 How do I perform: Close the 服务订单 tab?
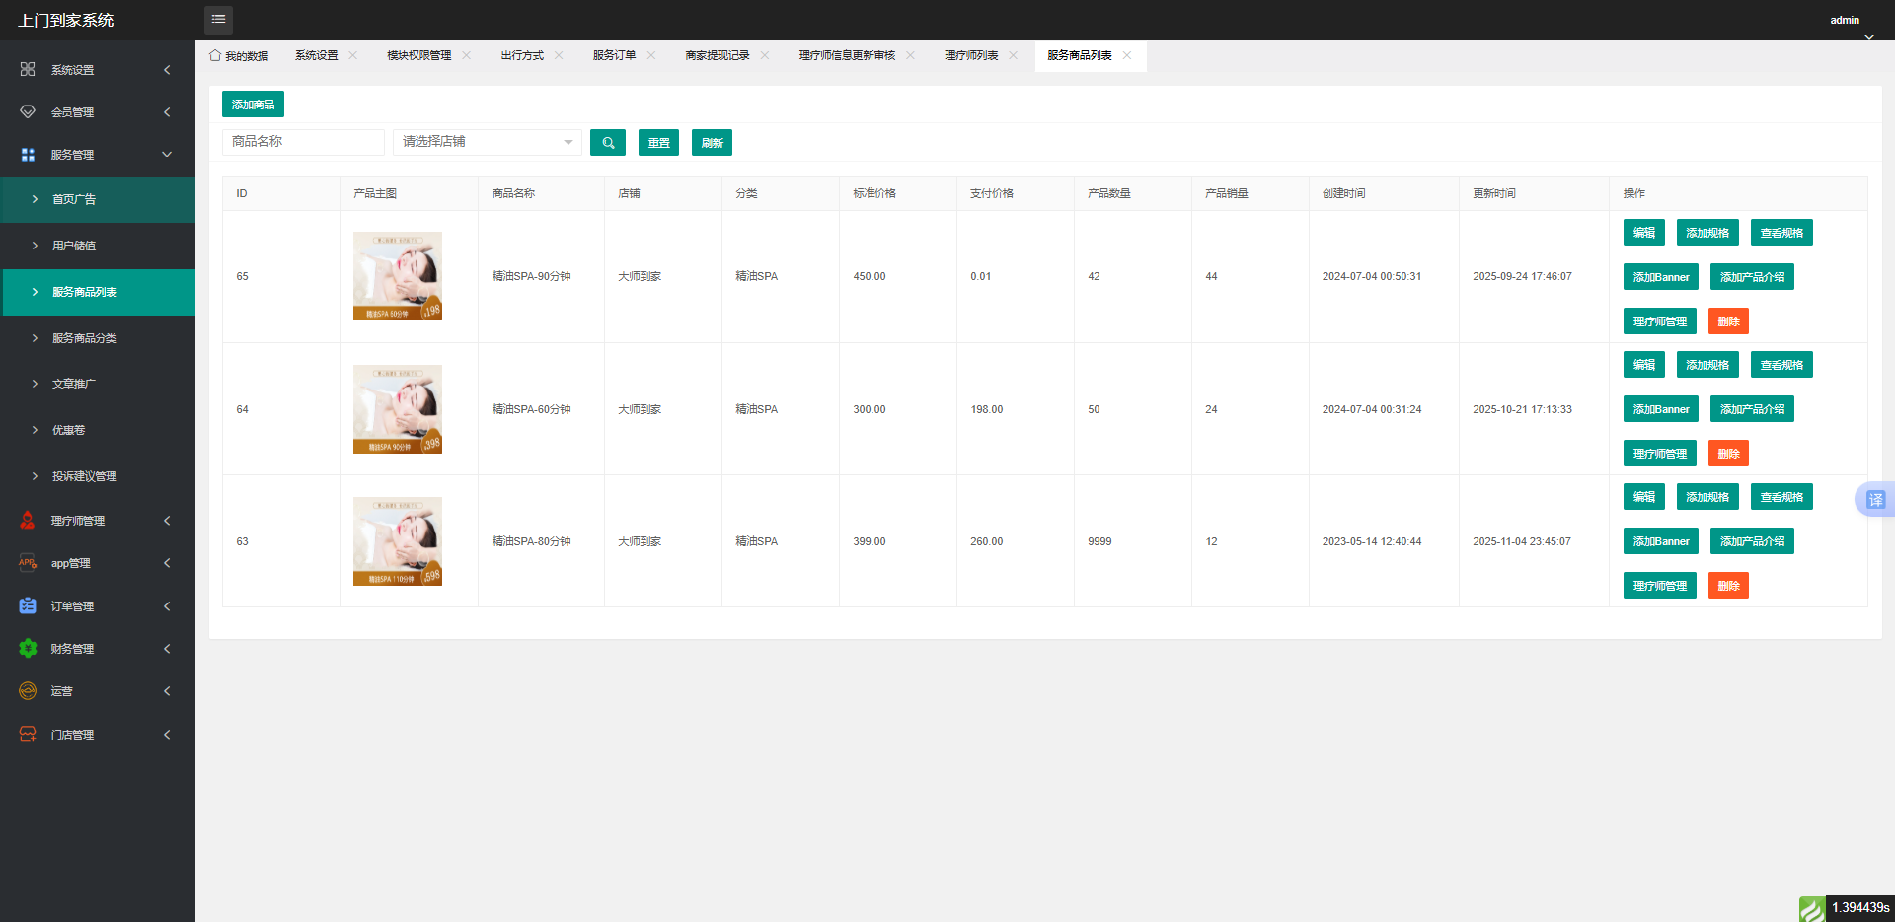pyautogui.click(x=651, y=56)
